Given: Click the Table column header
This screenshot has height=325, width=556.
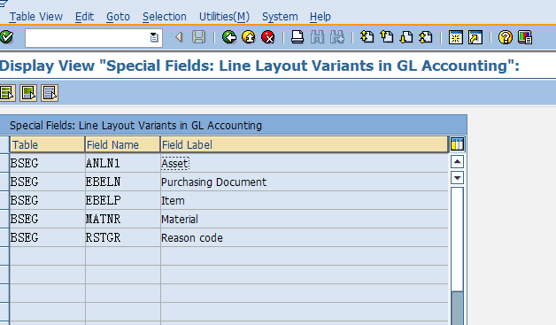Looking at the screenshot, I should (47, 144).
